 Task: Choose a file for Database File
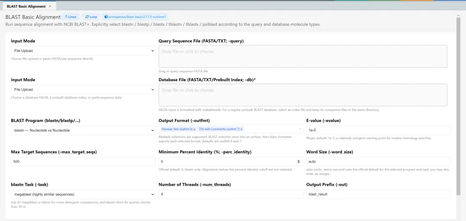303,95
